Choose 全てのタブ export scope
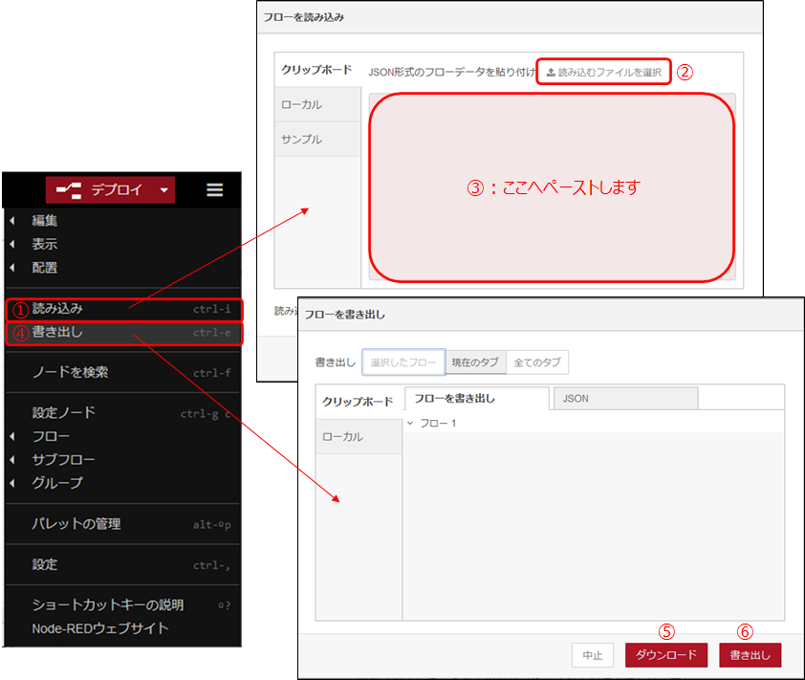The image size is (805, 680). 537,362
